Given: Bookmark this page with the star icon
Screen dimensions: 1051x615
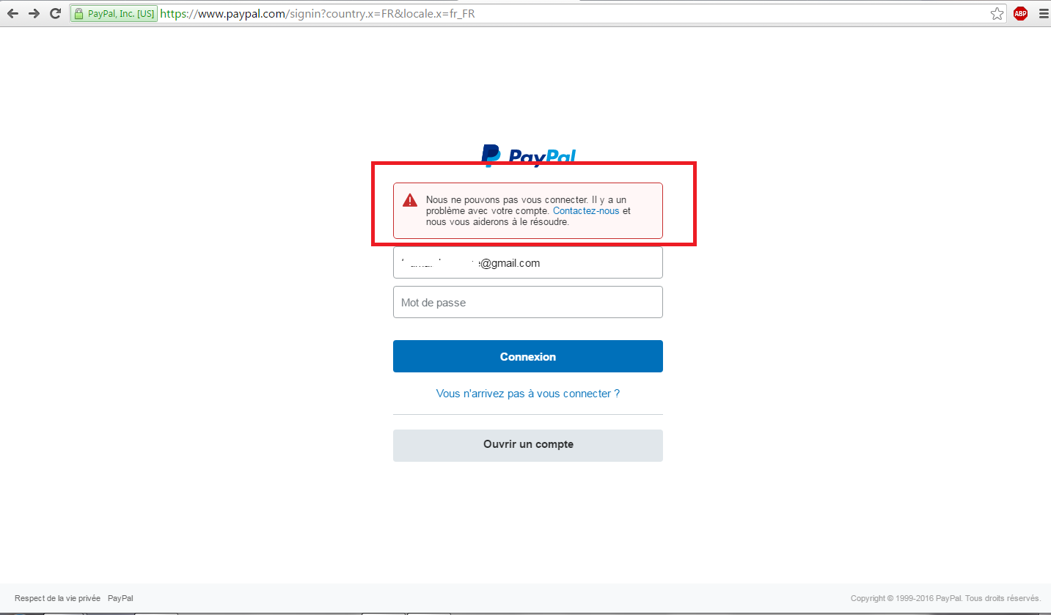Looking at the screenshot, I should pos(997,13).
